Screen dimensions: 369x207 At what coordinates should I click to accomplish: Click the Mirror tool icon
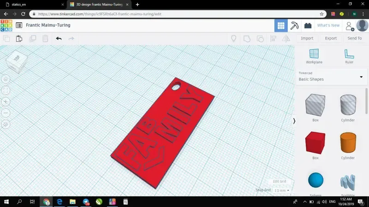tap(286, 39)
